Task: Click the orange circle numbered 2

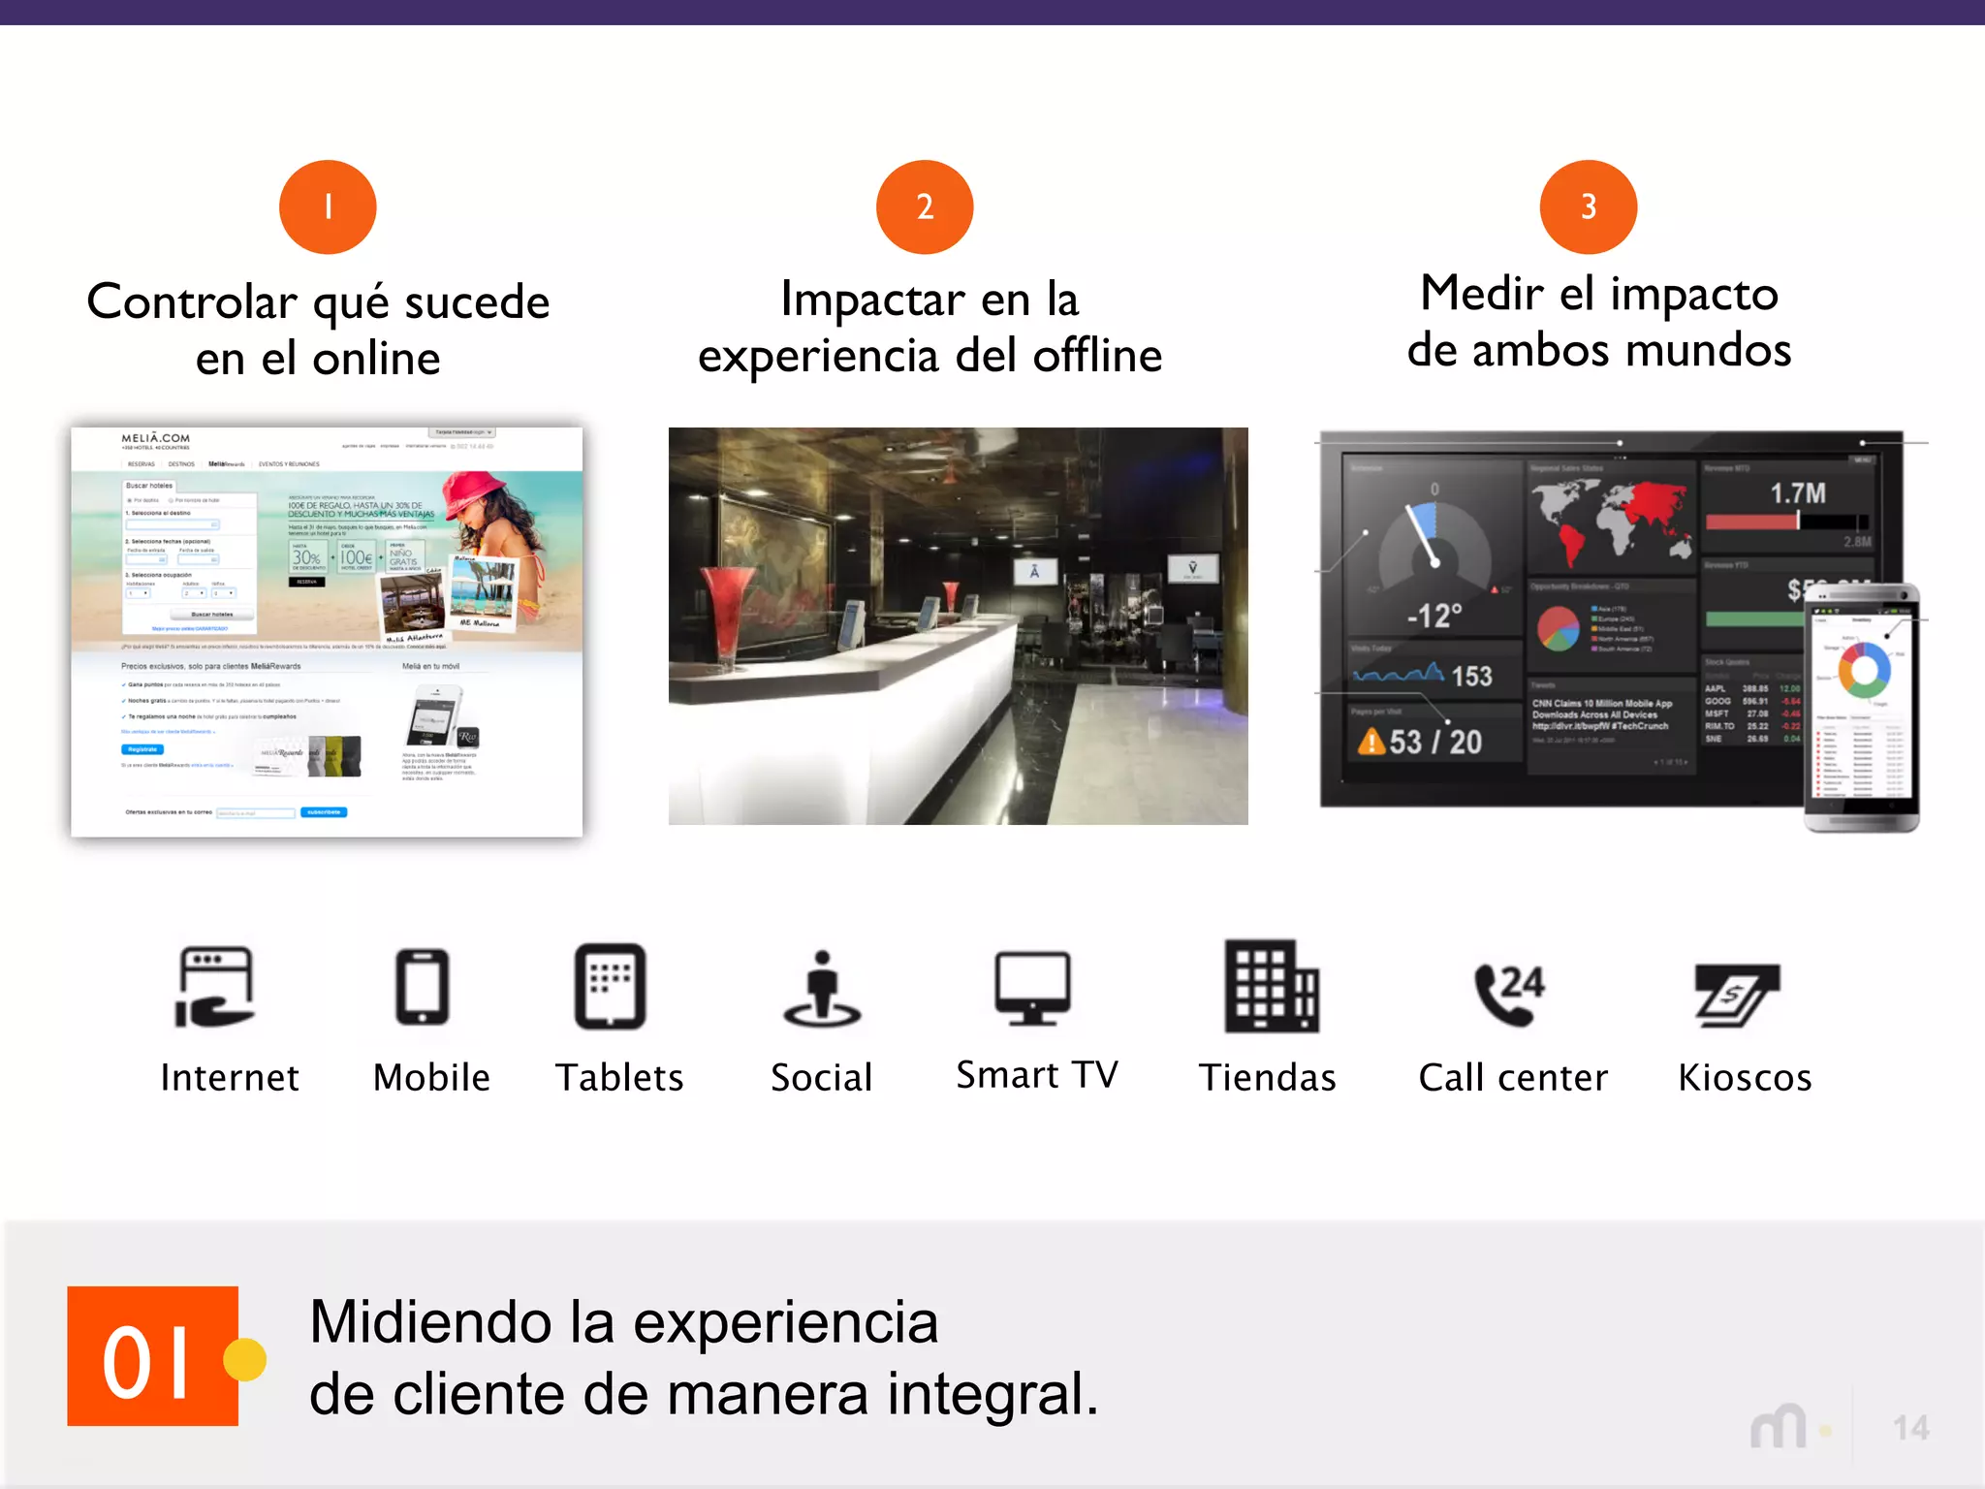Action: [x=925, y=206]
